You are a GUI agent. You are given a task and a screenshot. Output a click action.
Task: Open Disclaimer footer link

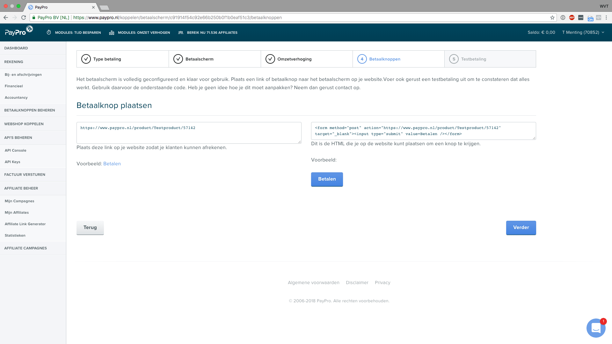357,283
